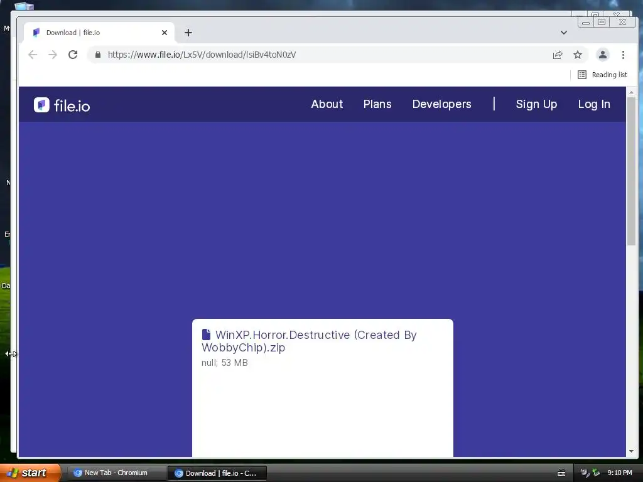The height and width of the screenshot is (482, 643).
Task: Close the Download | file.io tab
Action: click(x=165, y=33)
